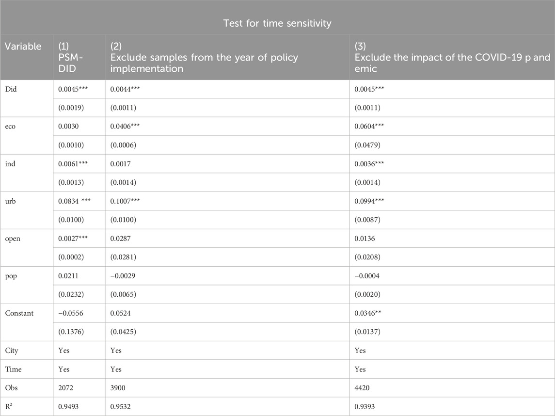The height and width of the screenshot is (416, 555).
Task: Click the 0.1007*** value
Action: tap(126, 201)
